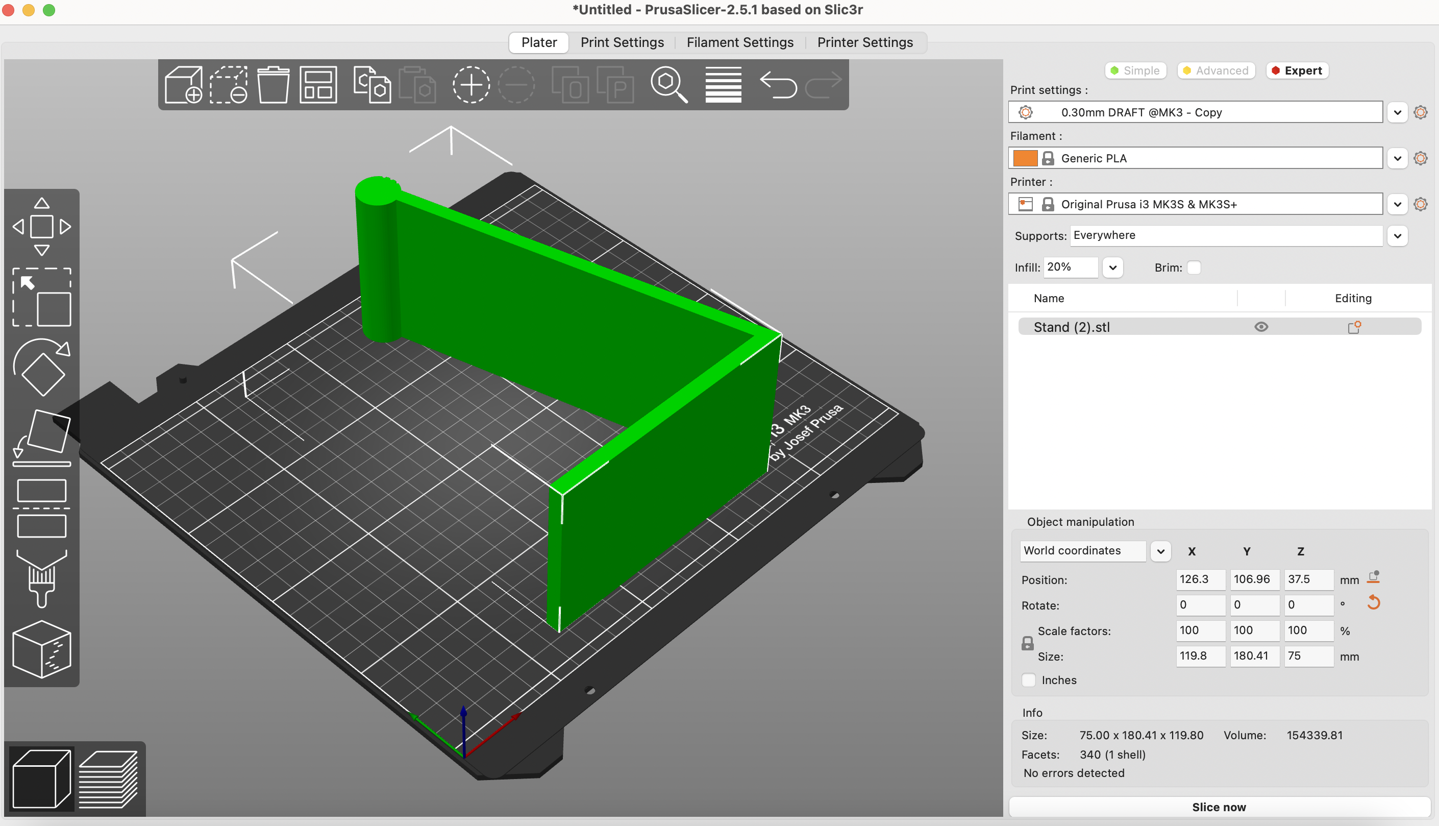Viewport: 1439px width, 826px height.
Task: Select Expert mode button
Action: tap(1299, 70)
